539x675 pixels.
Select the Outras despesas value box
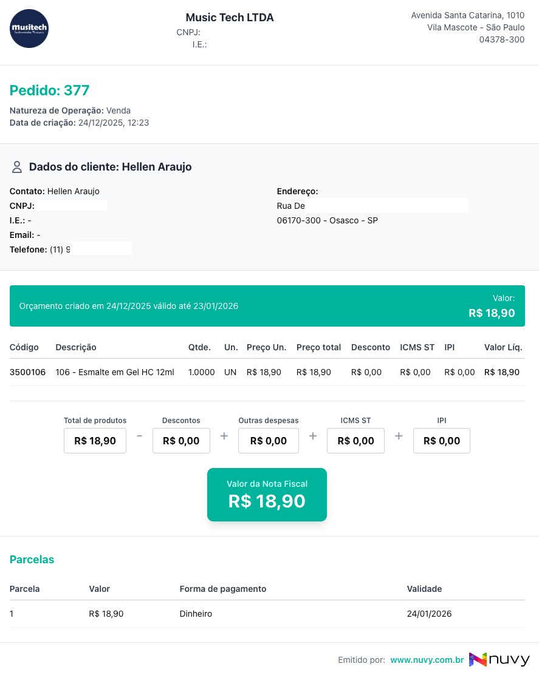[x=268, y=441]
